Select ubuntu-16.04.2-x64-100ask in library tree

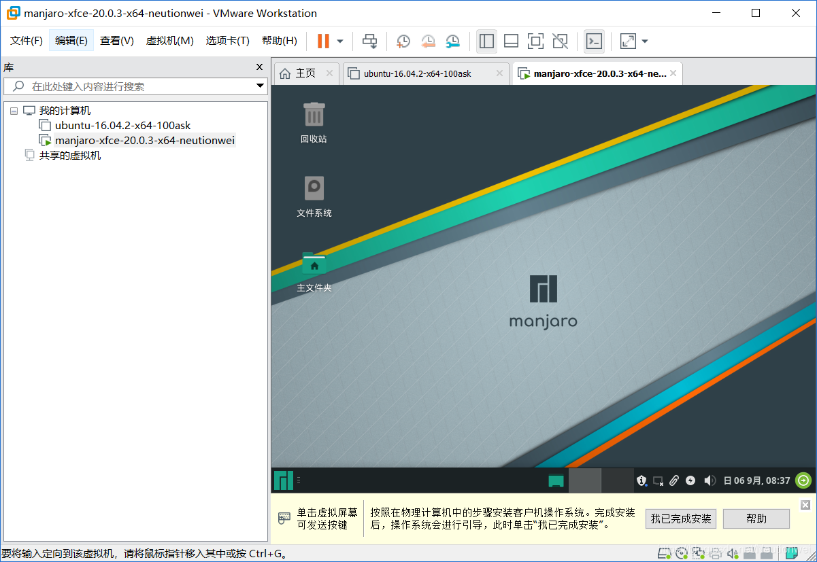pos(122,126)
